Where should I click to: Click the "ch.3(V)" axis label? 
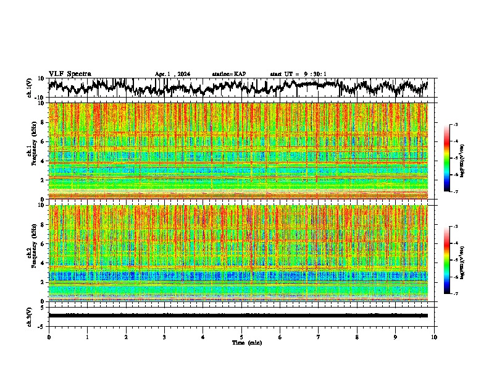point(30,317)
